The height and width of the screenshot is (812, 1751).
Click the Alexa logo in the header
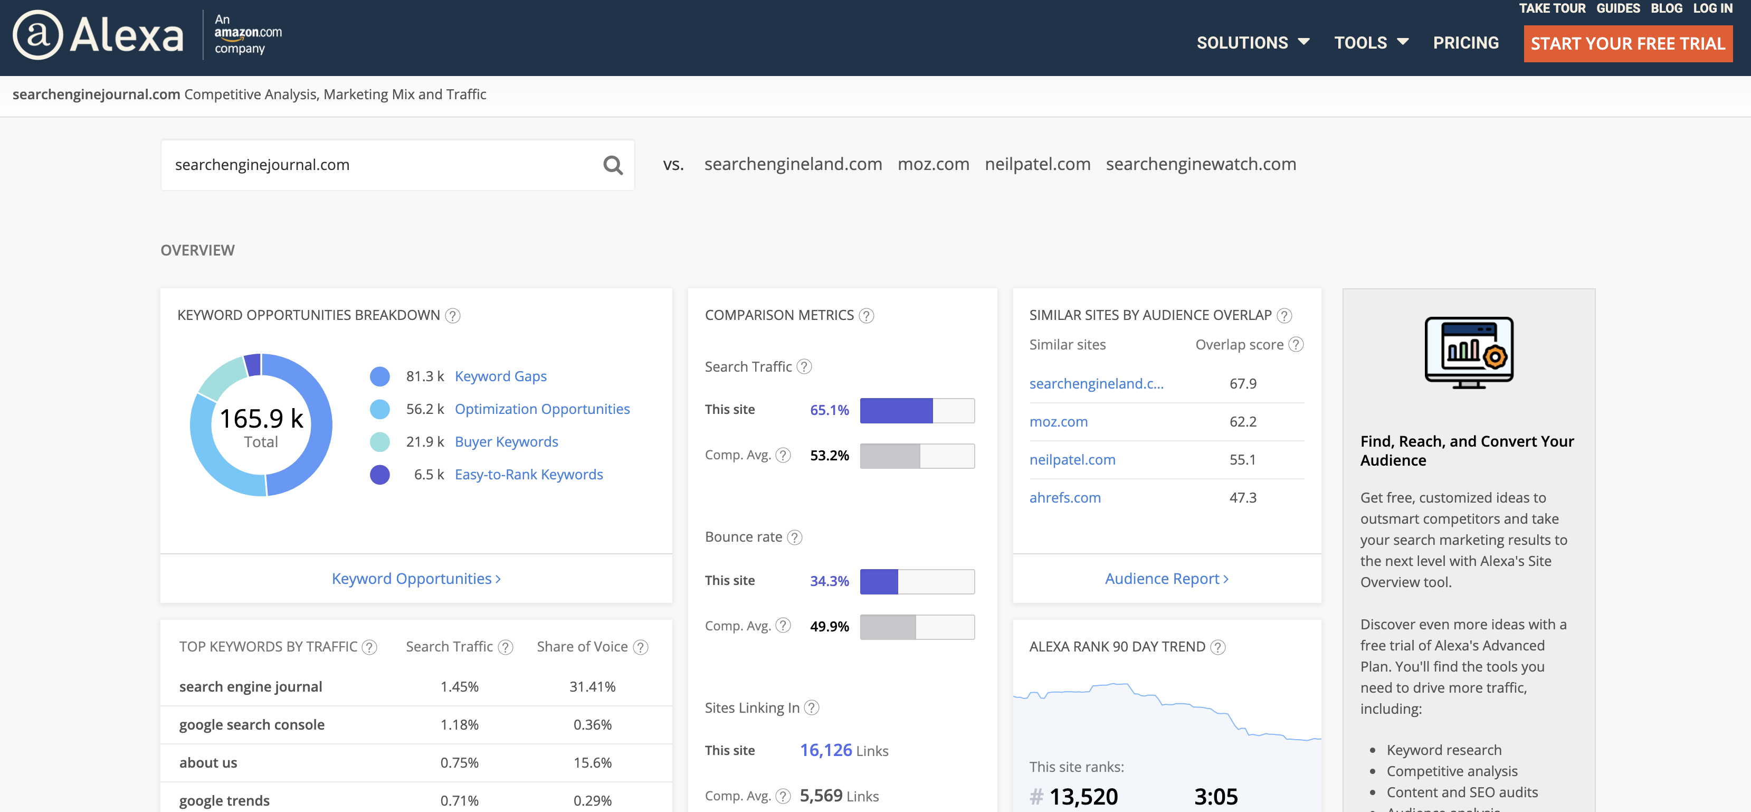pyautogui.click(x=99, y=35)
